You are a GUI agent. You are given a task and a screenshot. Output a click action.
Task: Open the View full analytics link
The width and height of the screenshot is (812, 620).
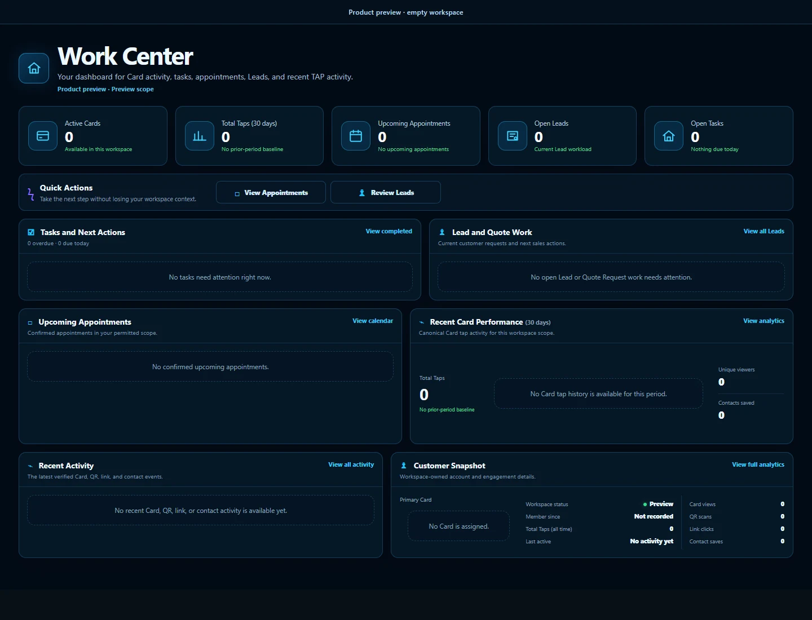(758, 464)
